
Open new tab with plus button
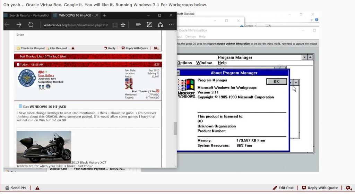[x=104, y=15]
